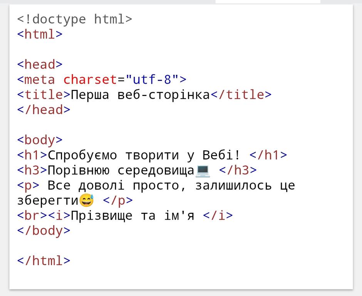Click the "meta" tag name
Screen dimensions: 362x296
tap(40, 80)
